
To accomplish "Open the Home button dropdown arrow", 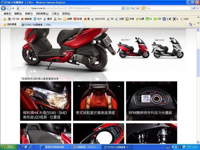I will [194, 24].
